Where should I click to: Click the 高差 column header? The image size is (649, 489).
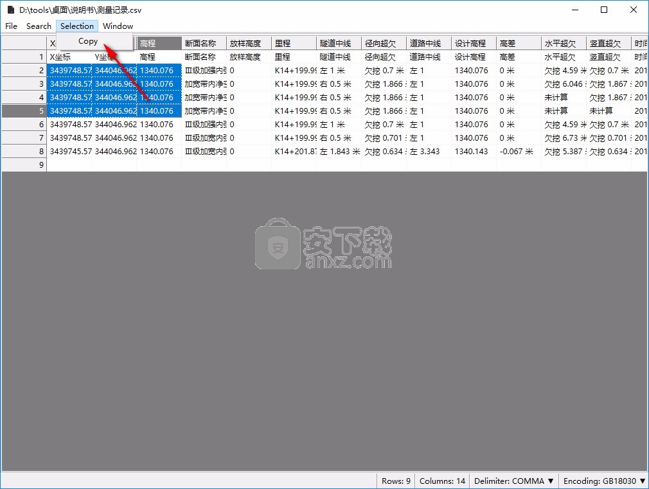coord(519,44)
